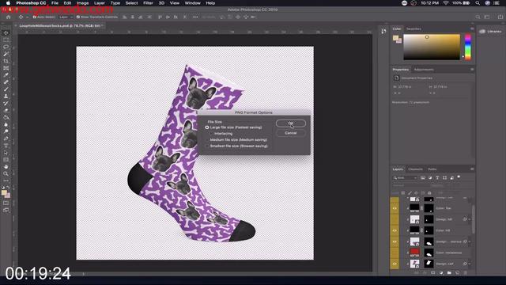The height and width of the screenshot is (285, 506).
Task: Open the Edit Toolbar three-dots icon
Action: pyautogui.click(x=6, y=180)
